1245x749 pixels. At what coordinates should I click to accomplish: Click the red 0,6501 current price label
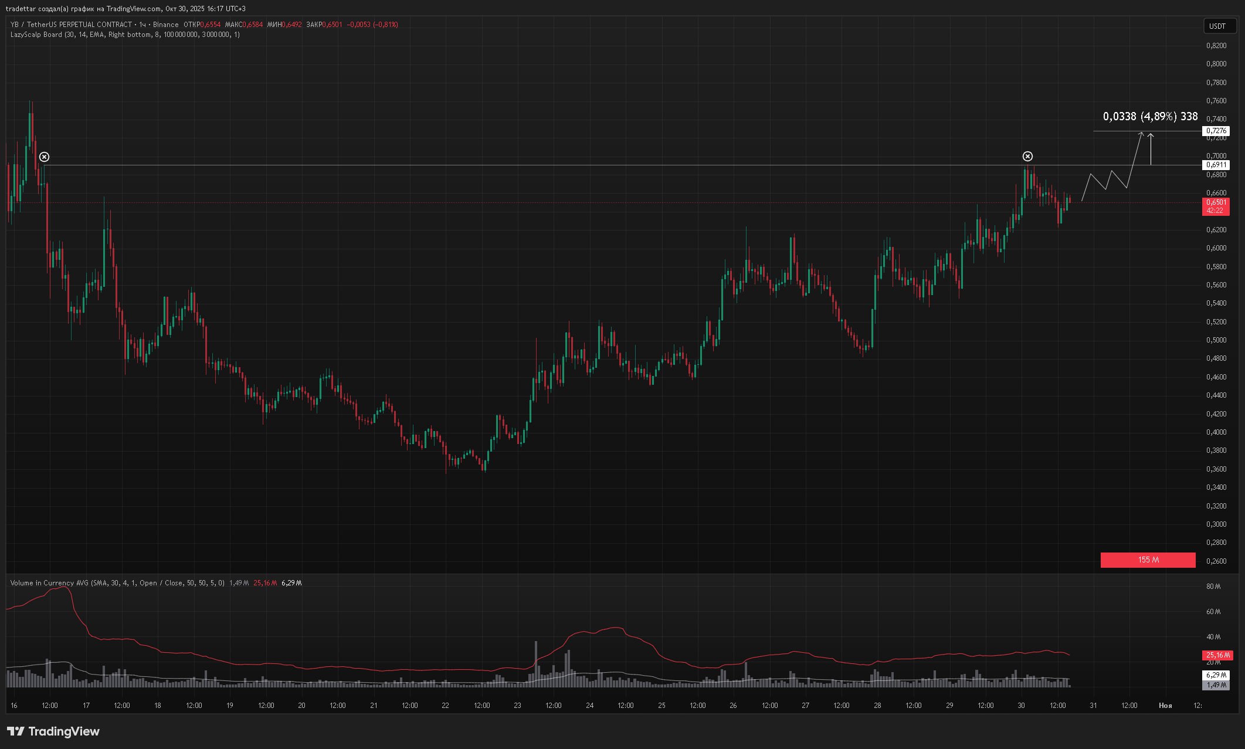1215,206
